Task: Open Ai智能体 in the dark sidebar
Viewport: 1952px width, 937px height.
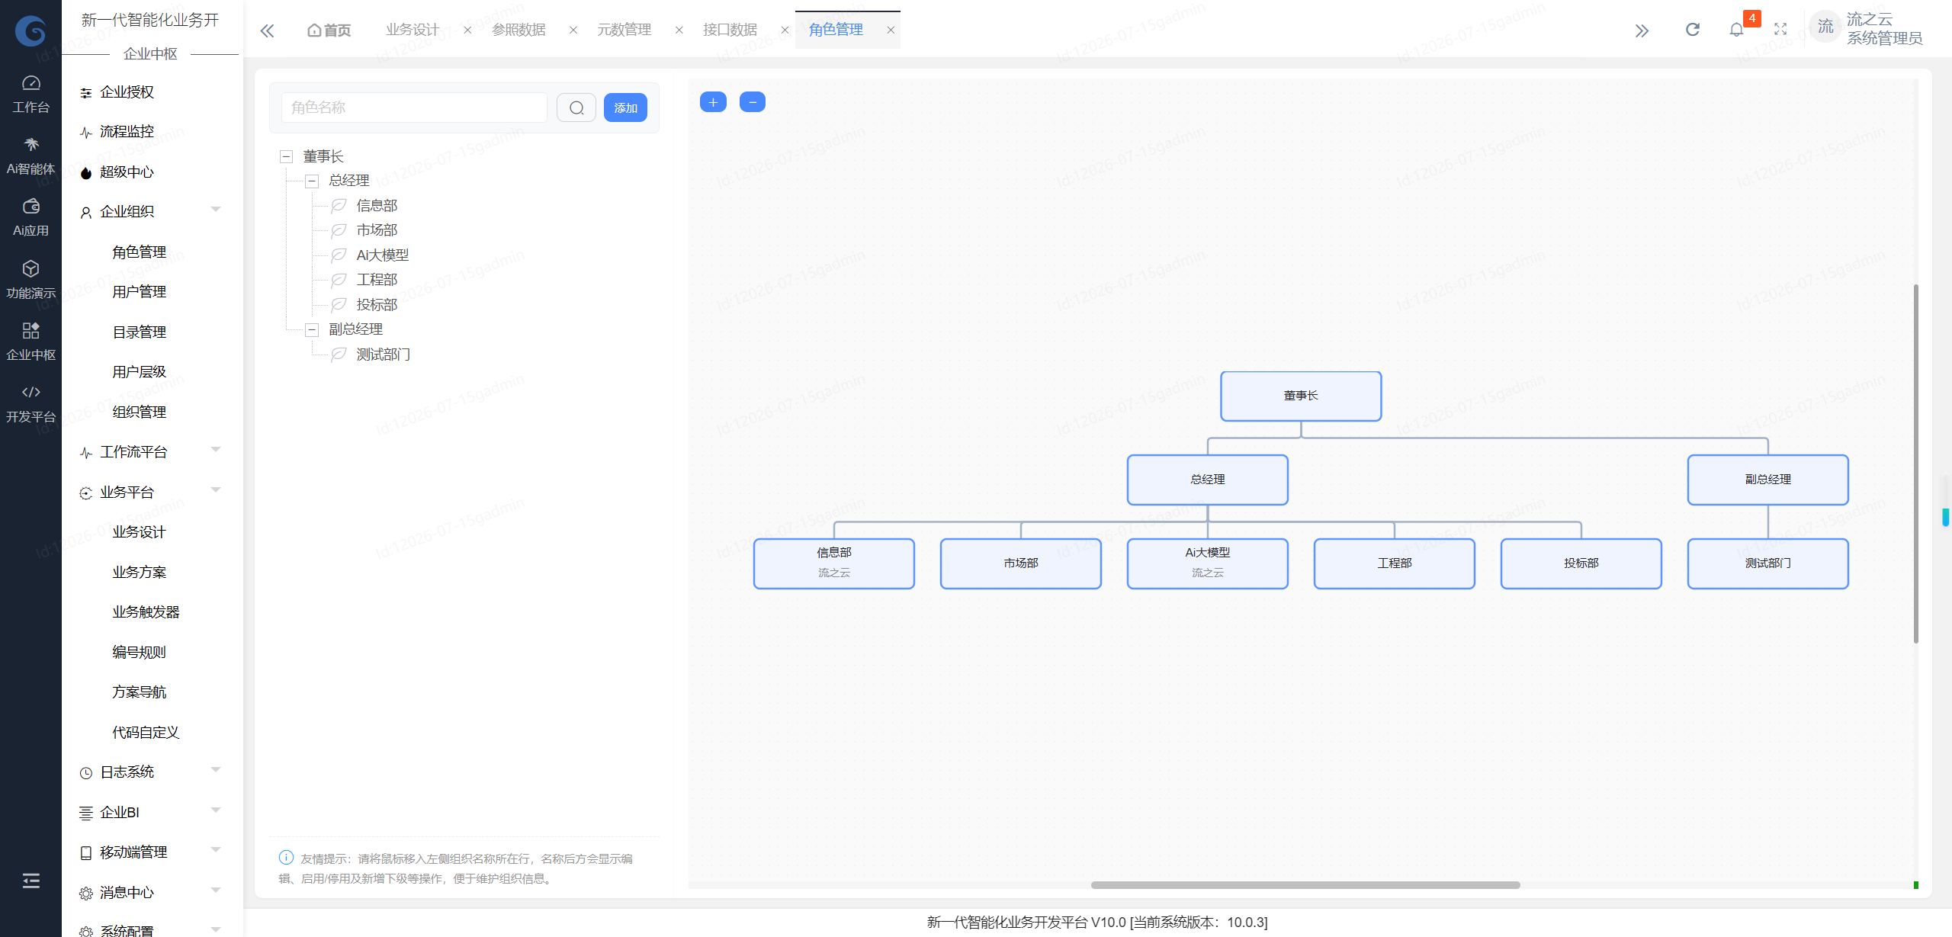Action: (x=30, y=156)
